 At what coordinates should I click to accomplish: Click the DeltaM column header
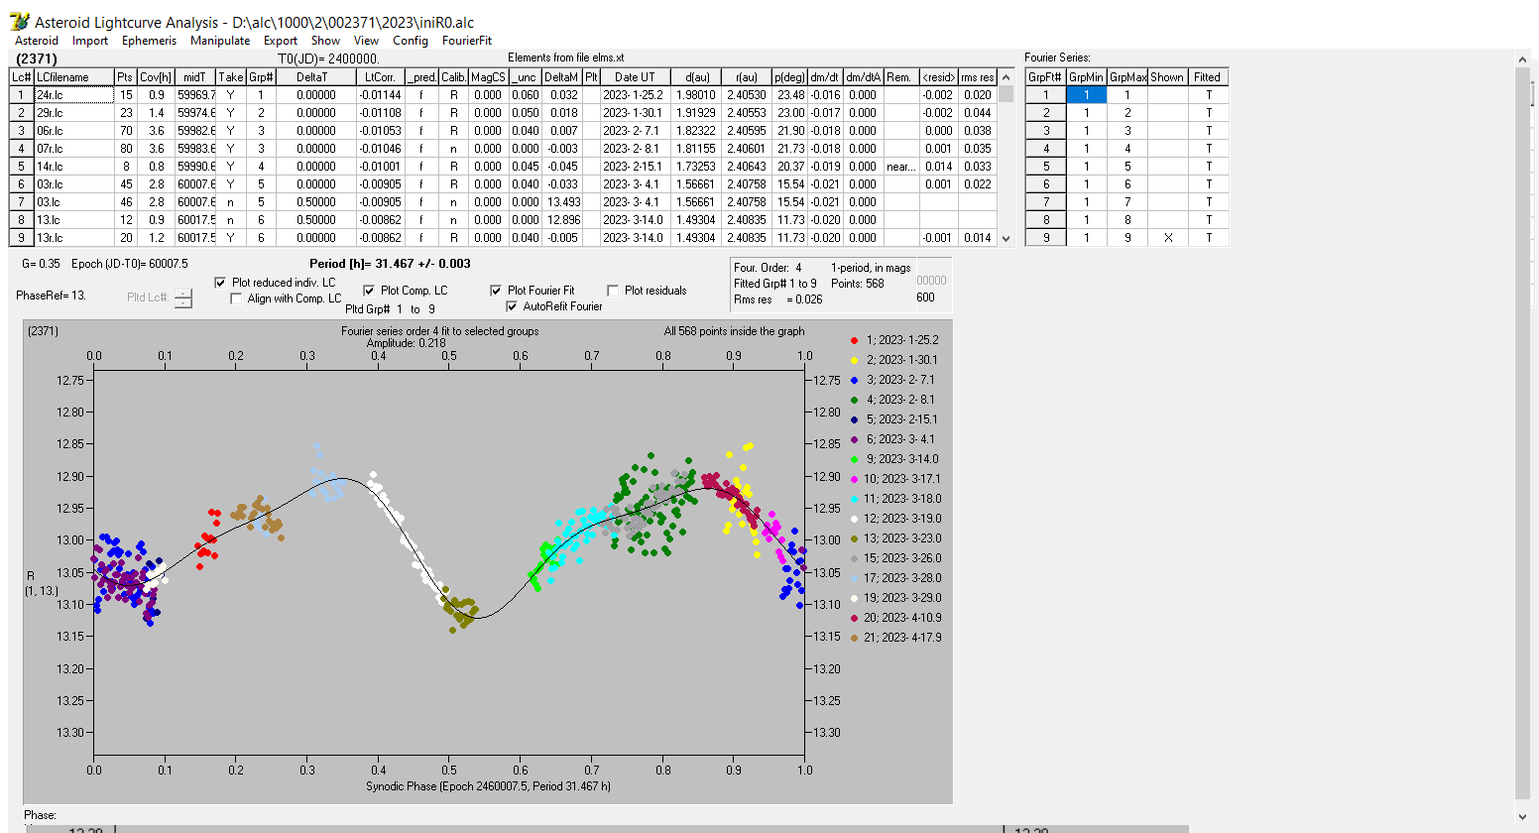[561, 77]
